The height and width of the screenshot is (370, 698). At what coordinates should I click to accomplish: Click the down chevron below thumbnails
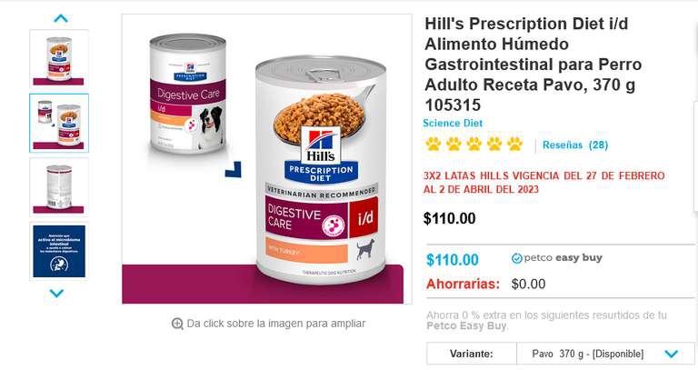(x=56, y=293)
